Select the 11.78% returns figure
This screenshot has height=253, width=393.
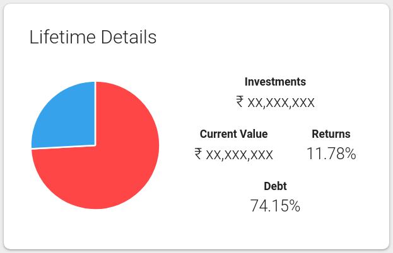[x=331, y=154]
